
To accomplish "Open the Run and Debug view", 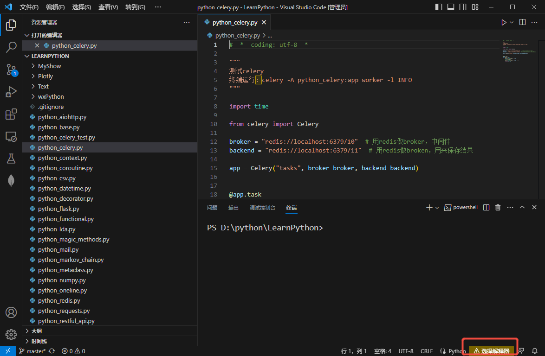I will coord(11,92).
